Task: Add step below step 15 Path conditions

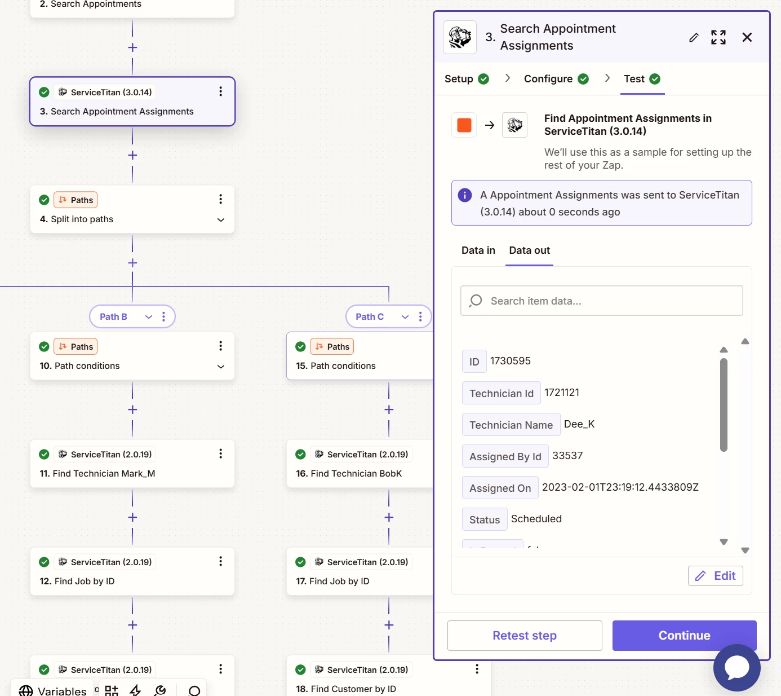Action: click(389, 409)
